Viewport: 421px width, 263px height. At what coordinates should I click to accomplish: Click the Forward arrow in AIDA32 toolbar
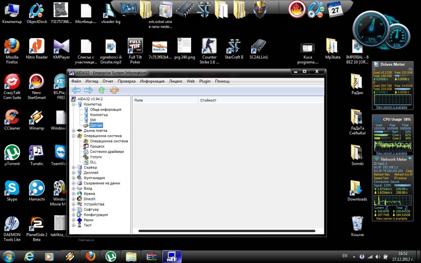(89, 90)
